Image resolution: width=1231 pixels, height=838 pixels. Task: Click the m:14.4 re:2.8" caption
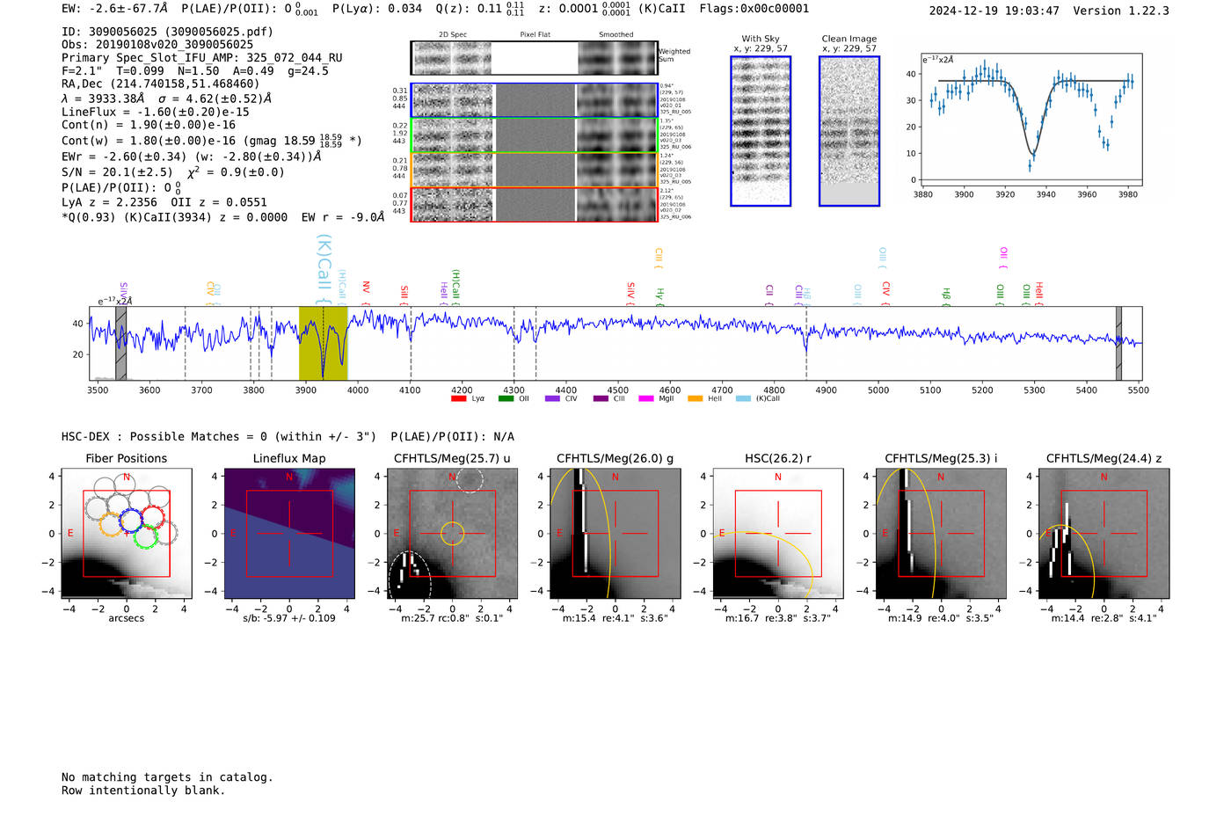pyautogui.click(x=1104, y=618)
